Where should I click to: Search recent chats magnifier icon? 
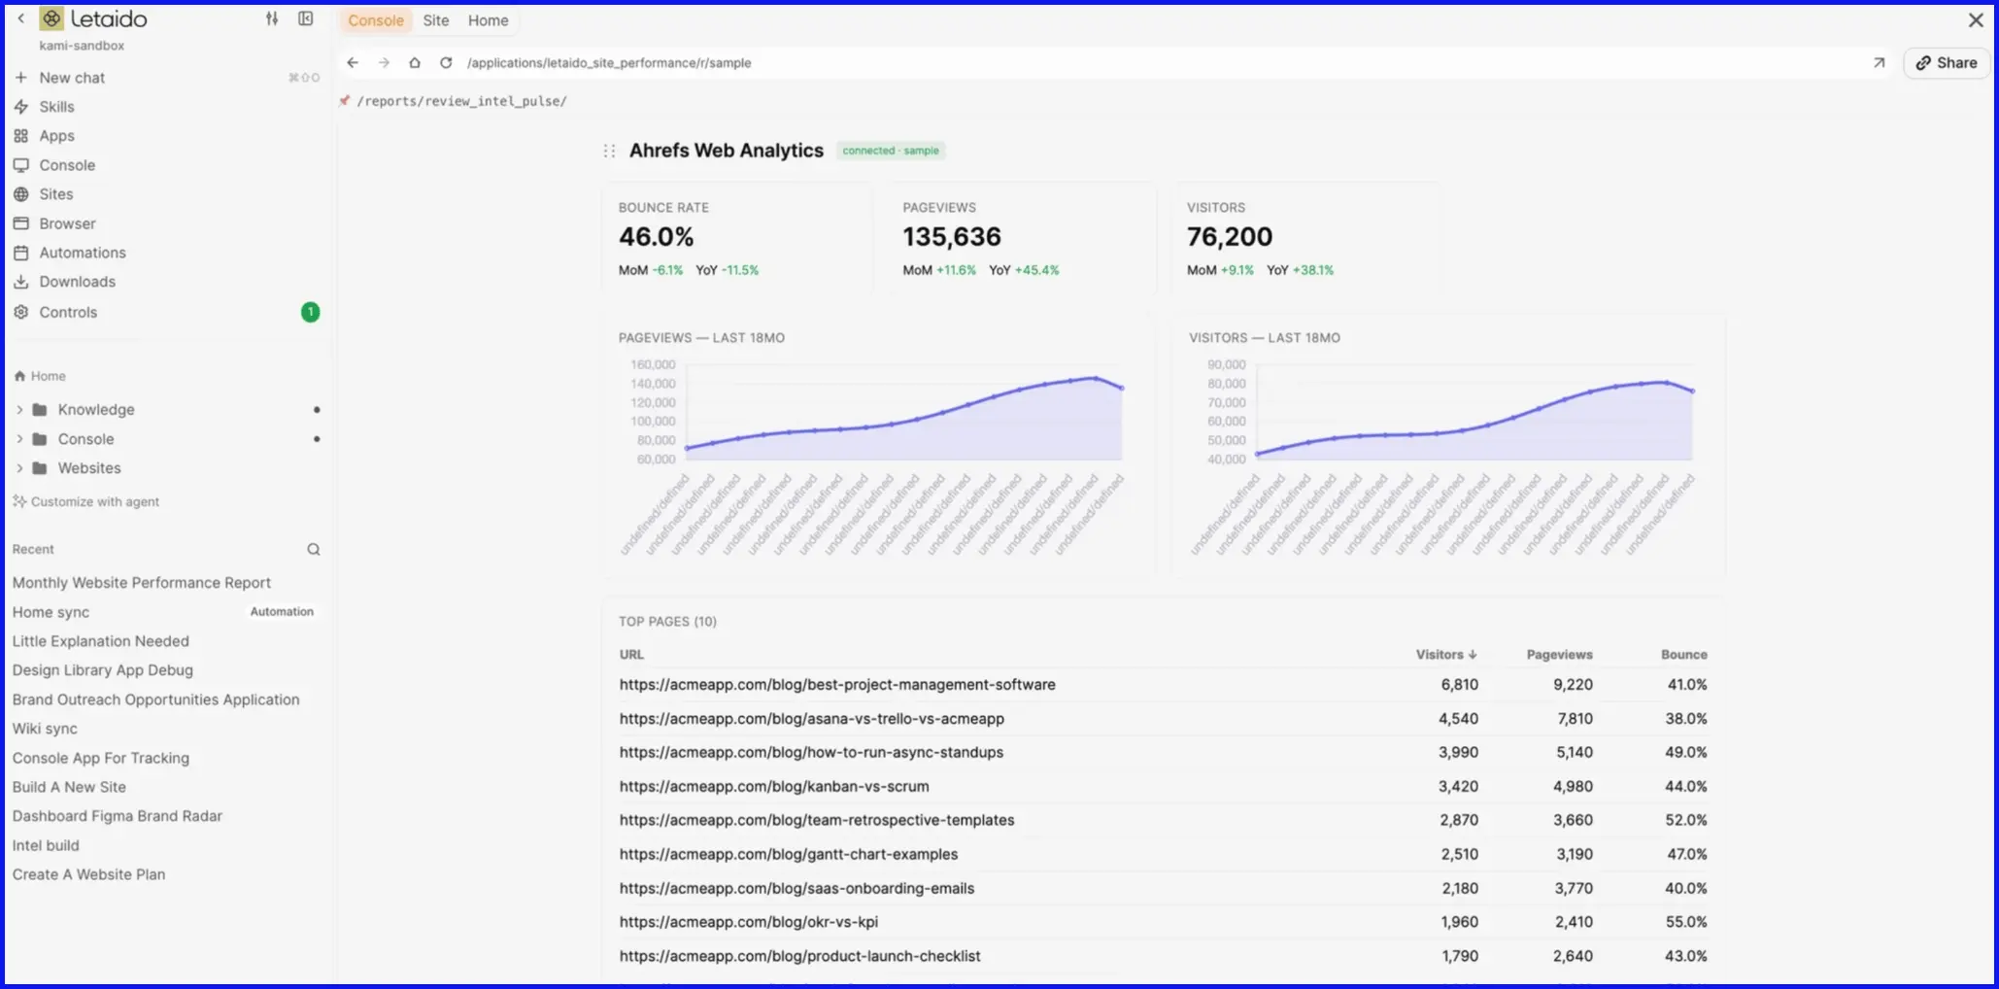point(314,549)
